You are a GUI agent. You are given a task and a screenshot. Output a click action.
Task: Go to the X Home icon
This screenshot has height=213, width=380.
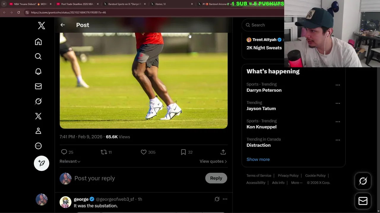38,42
